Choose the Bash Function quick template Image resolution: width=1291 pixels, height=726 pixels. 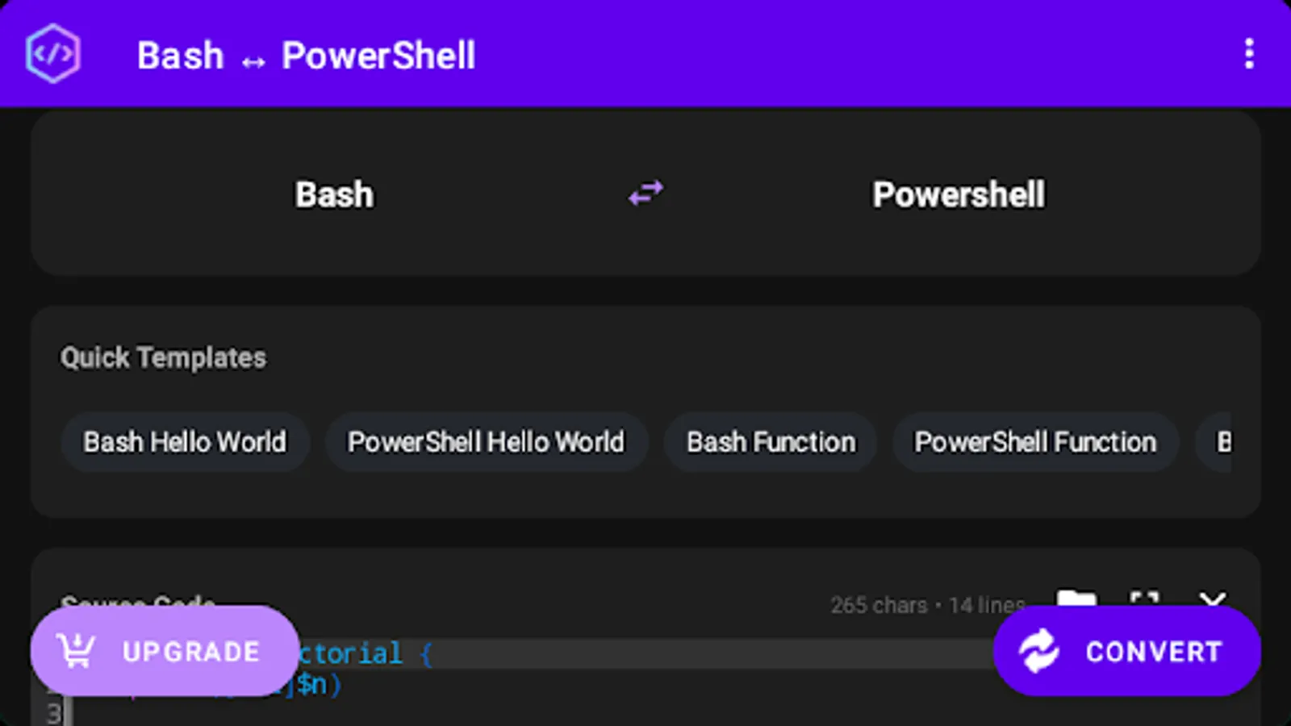tap(771, 442)
